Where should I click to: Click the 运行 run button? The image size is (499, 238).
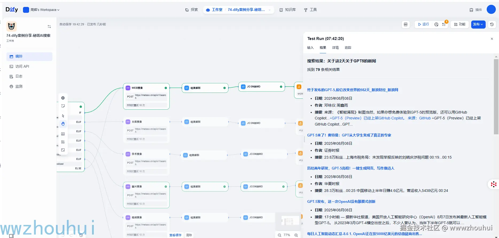(424, 24)
